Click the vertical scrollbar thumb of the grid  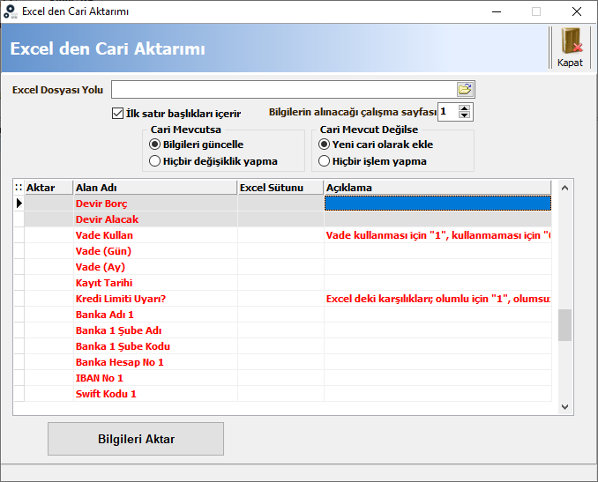[564, 325]
